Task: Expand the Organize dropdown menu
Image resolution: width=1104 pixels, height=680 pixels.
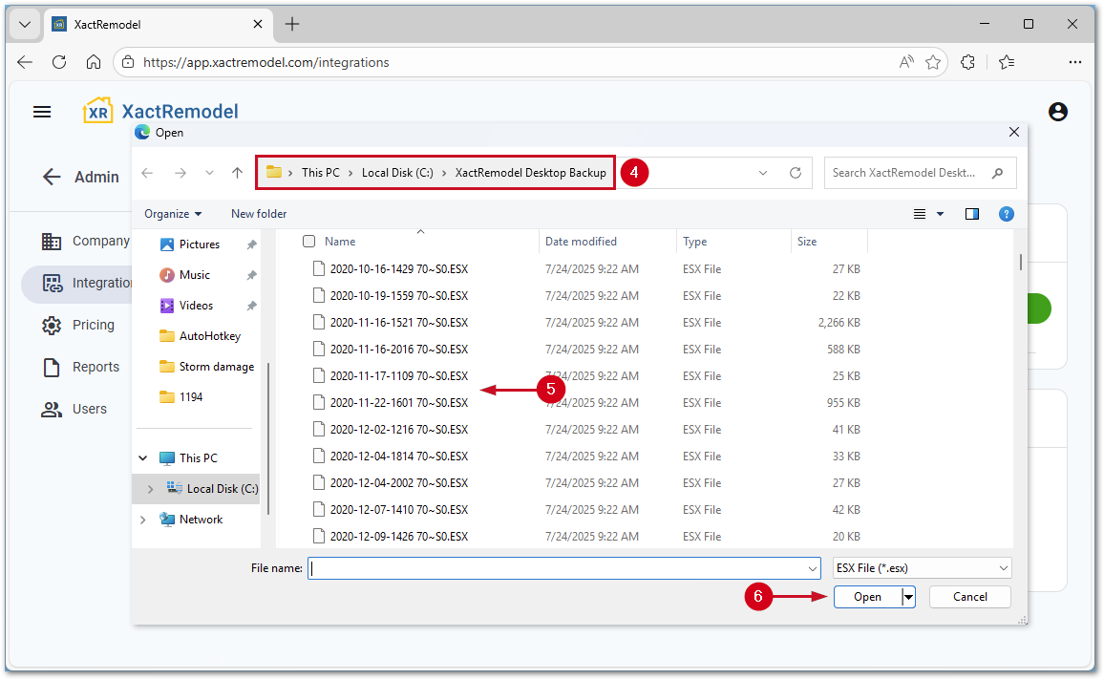Action: tap(173, 214)
